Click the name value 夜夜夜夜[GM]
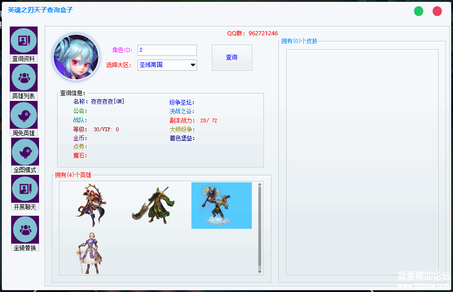 [x=107, y=101]
